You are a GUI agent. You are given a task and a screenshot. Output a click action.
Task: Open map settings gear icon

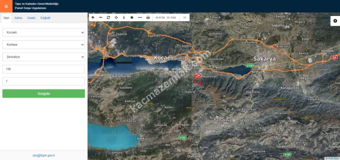(335, 21)
